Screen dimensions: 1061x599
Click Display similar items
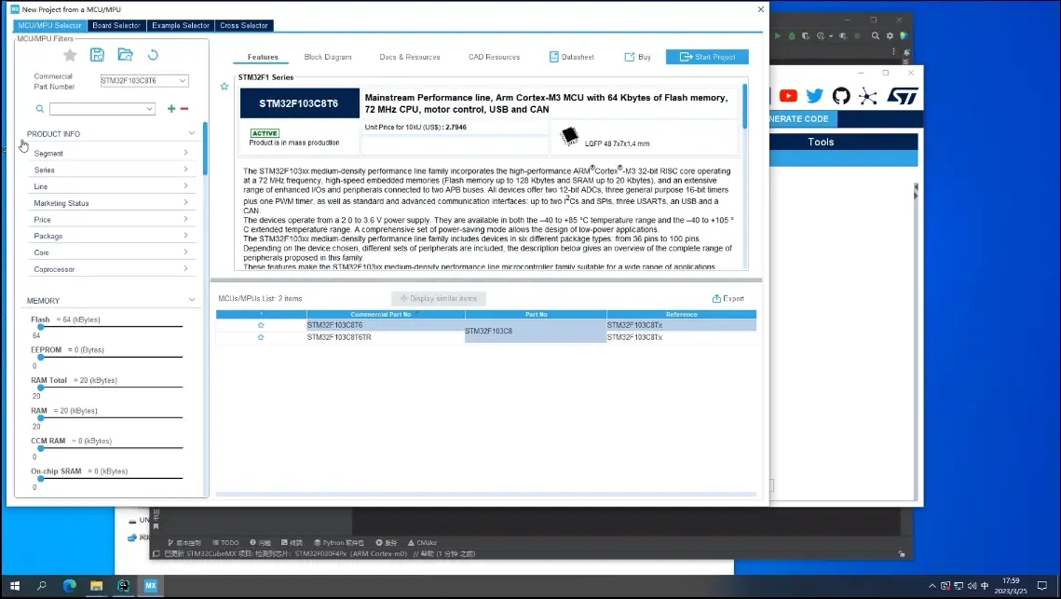tap(439, 298)
